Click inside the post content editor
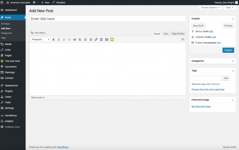The height and width of the screenshot is (150, 239). (x=108, y=69)
